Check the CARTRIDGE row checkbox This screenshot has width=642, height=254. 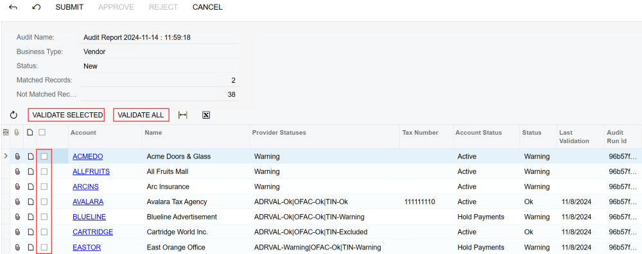(44, 232)
